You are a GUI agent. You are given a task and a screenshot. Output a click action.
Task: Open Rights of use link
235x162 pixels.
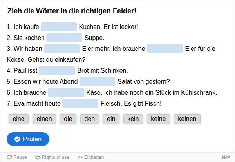(x=52, y=157)
